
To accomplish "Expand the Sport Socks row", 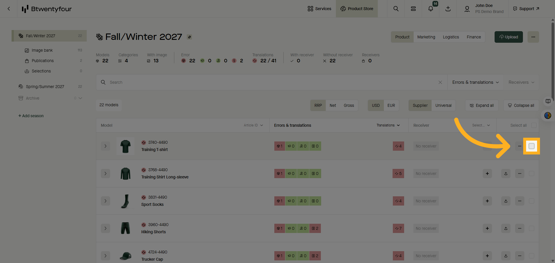I will point(106,201).
